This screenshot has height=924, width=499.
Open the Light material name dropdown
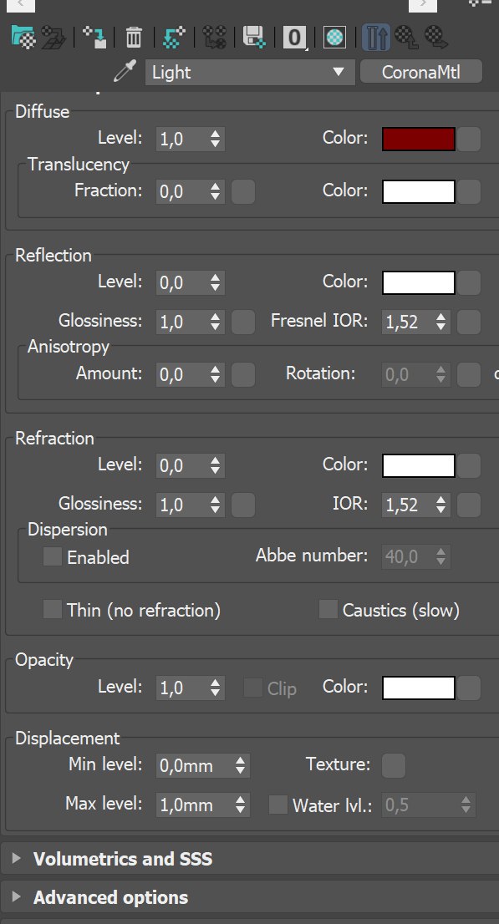point(250,72)
